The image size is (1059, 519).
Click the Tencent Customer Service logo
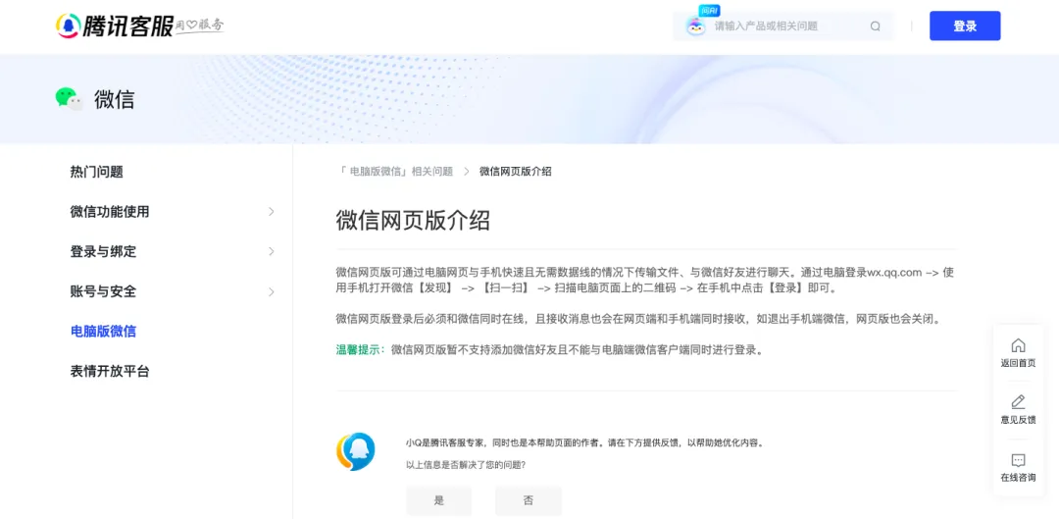(114, 26)
